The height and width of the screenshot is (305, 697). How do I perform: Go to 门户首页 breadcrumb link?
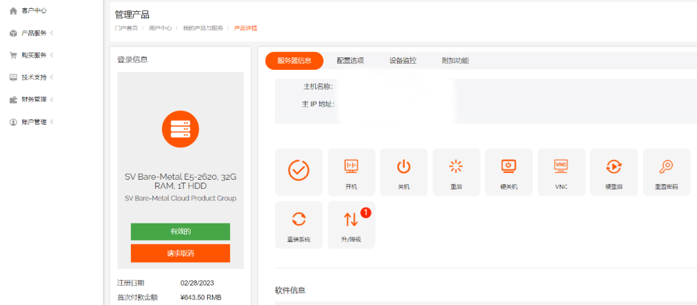click(x=126, y=28)
